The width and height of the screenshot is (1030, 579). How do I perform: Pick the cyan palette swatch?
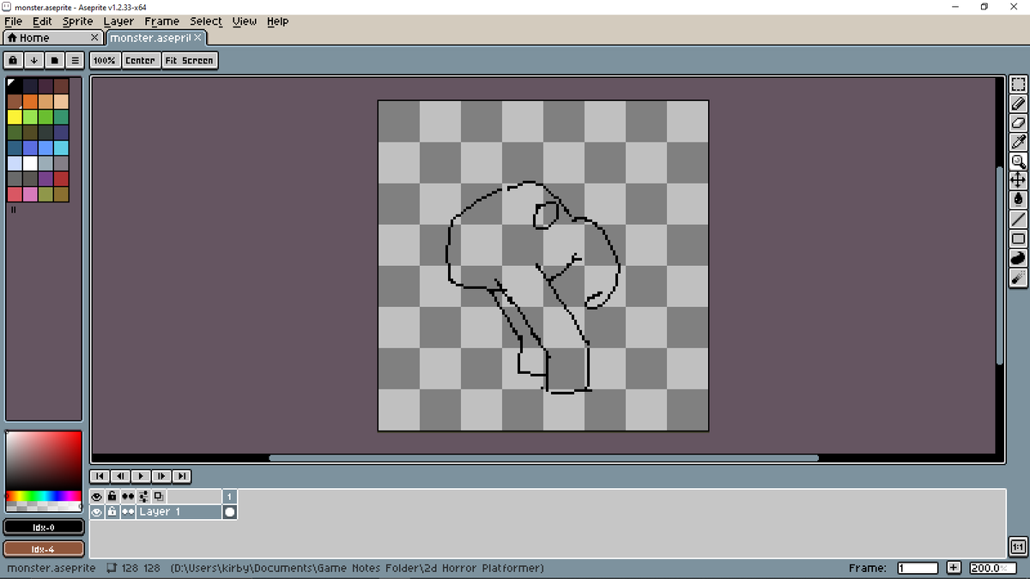(61, 148)
